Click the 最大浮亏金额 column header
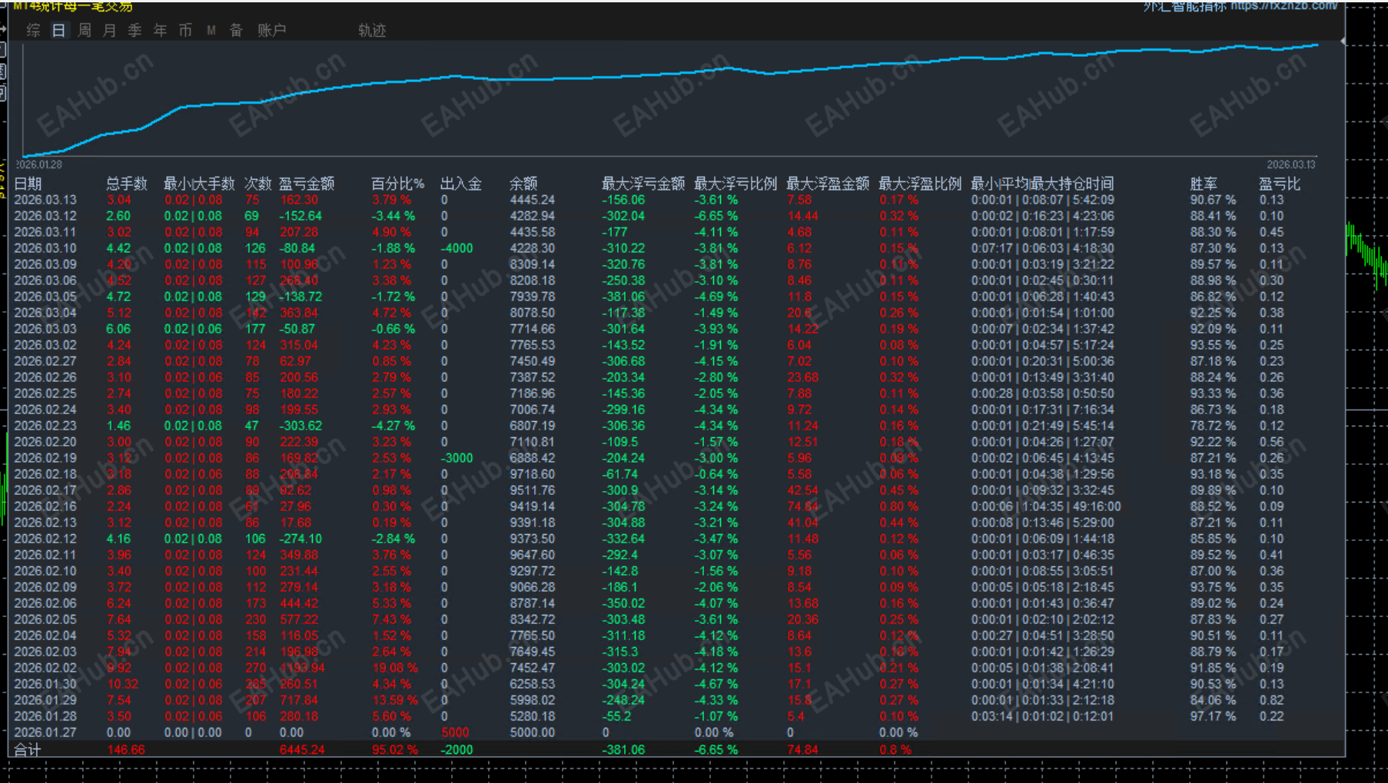 643,184
